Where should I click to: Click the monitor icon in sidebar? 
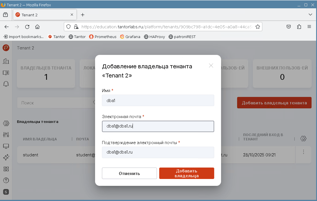click(x=6, y=146)
